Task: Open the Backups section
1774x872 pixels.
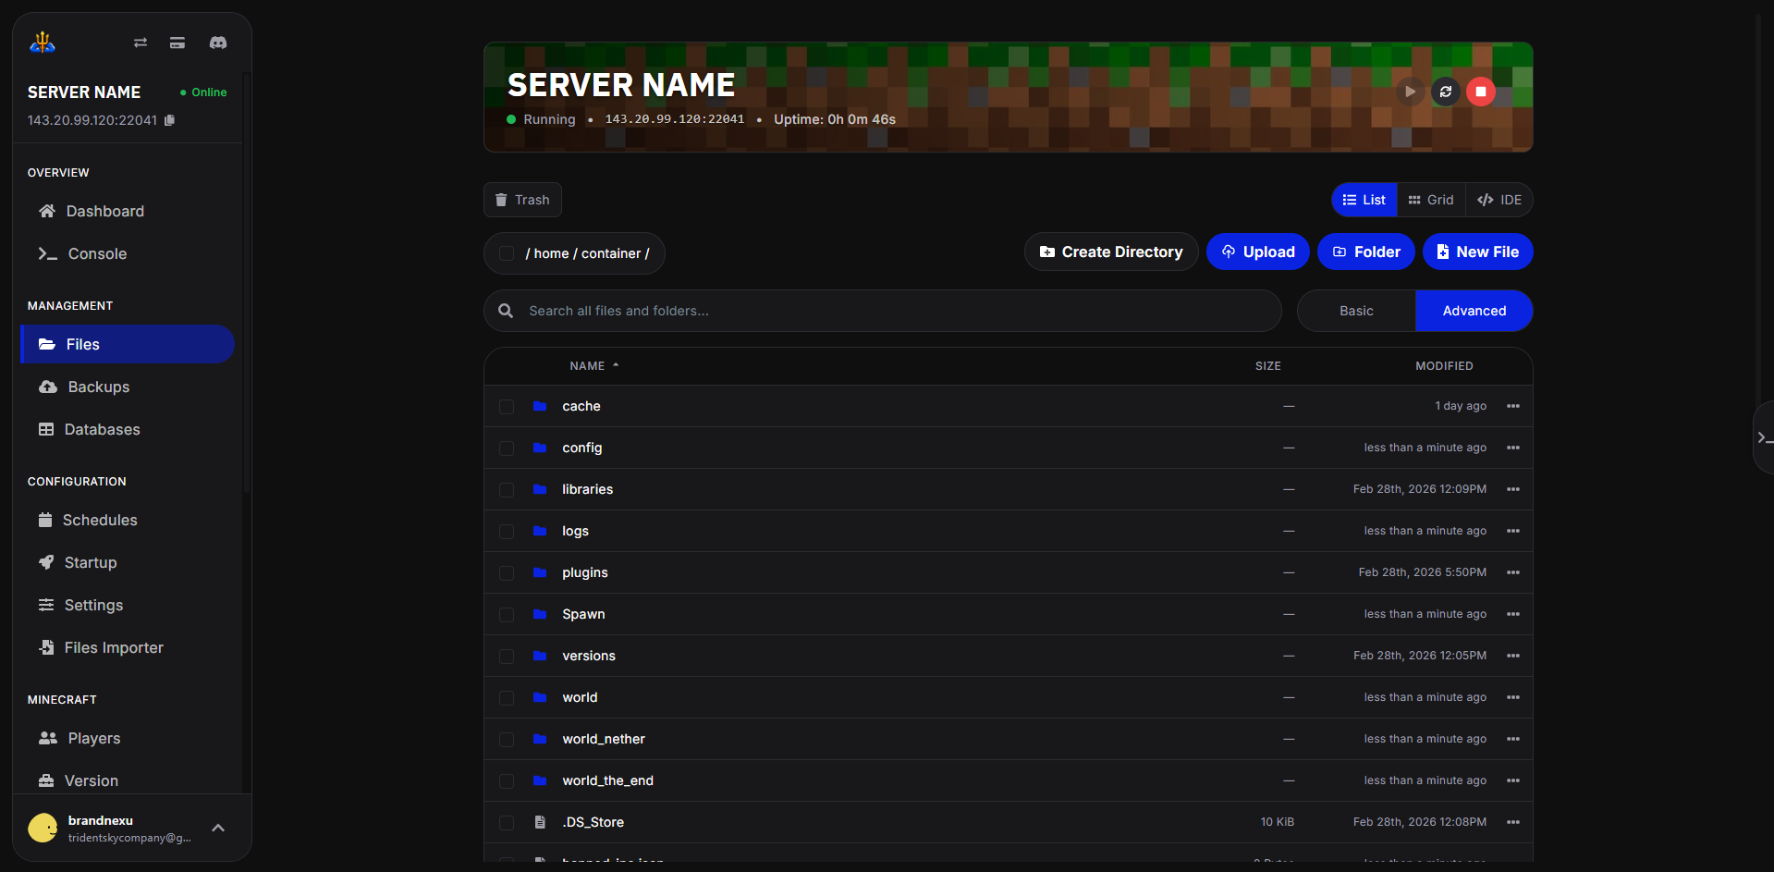Action: [98, 387]
